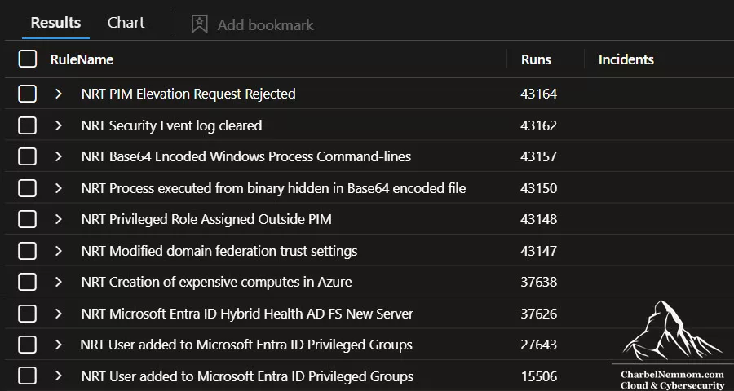The image size is (734, 391).
Task: Sort by the RuleName column header
Action: (x=82, y=59)
